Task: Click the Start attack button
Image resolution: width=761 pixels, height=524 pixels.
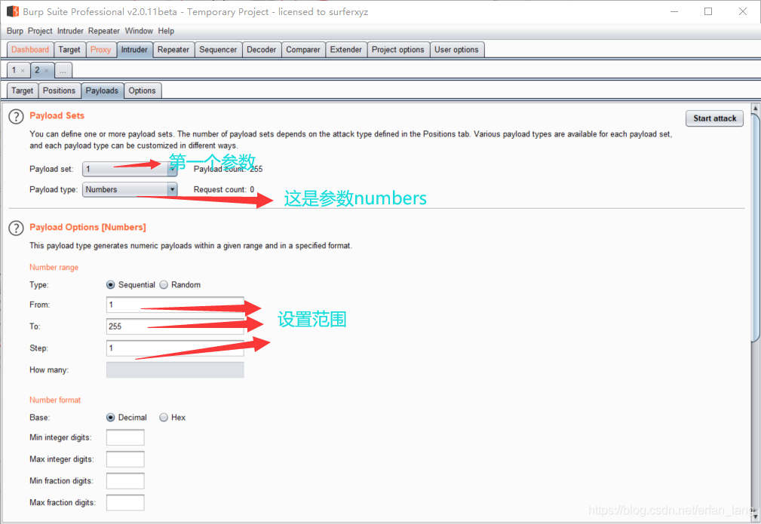Action: [714, 118]
